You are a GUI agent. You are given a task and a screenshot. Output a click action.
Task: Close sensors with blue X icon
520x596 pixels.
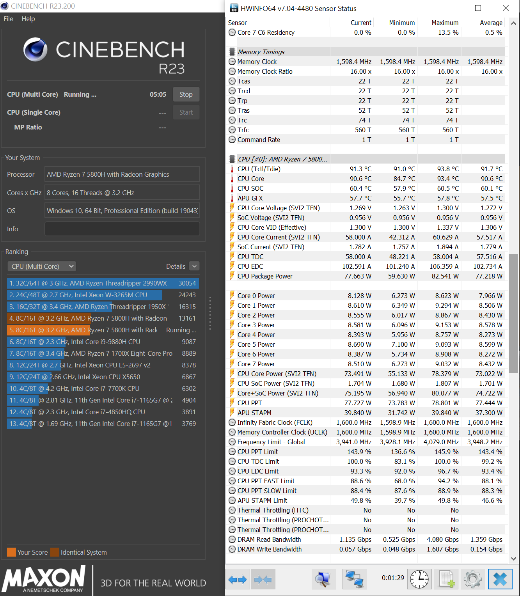(x=500, y=579)
